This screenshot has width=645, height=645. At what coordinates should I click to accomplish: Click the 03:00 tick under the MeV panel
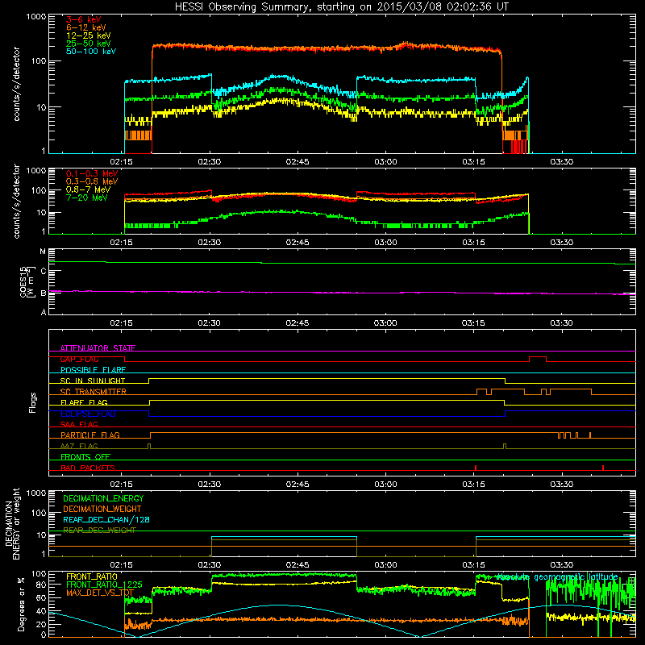point(385,243)
